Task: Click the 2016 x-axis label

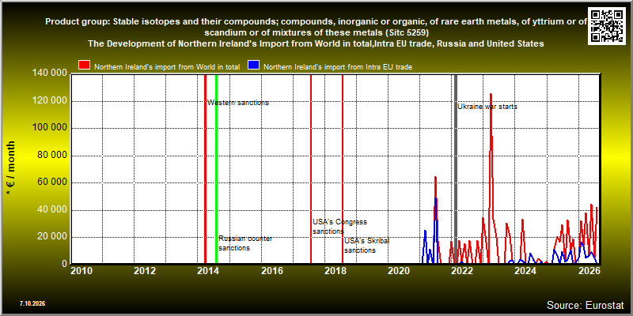Action: point(271,270)
